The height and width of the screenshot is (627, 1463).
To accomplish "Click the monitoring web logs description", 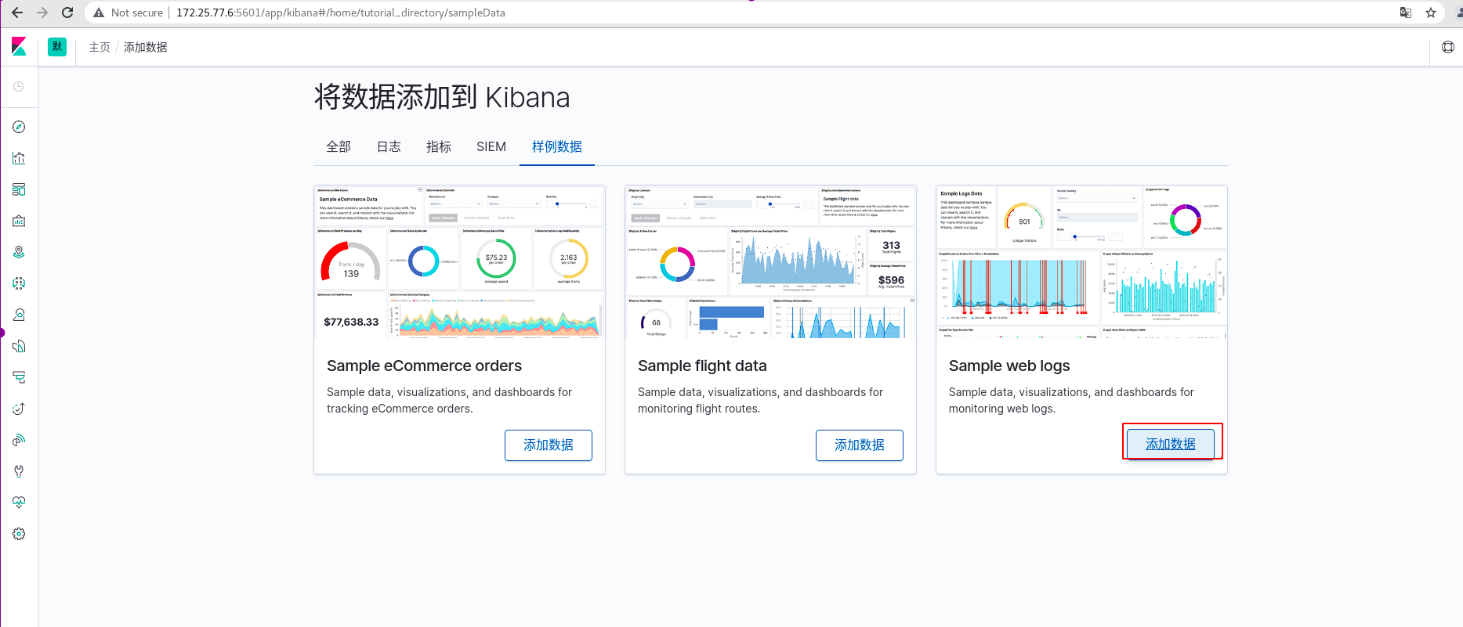I will pos(1071,400).
